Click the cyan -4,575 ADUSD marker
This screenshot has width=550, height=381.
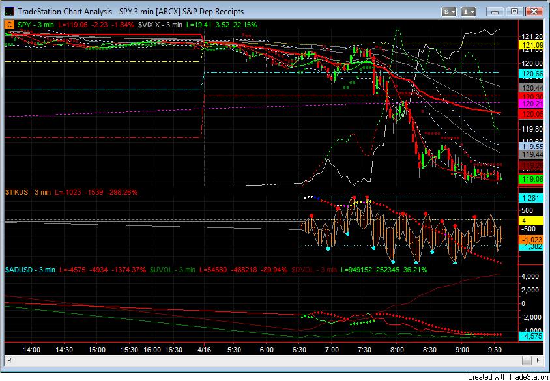(x=530, y=336)
